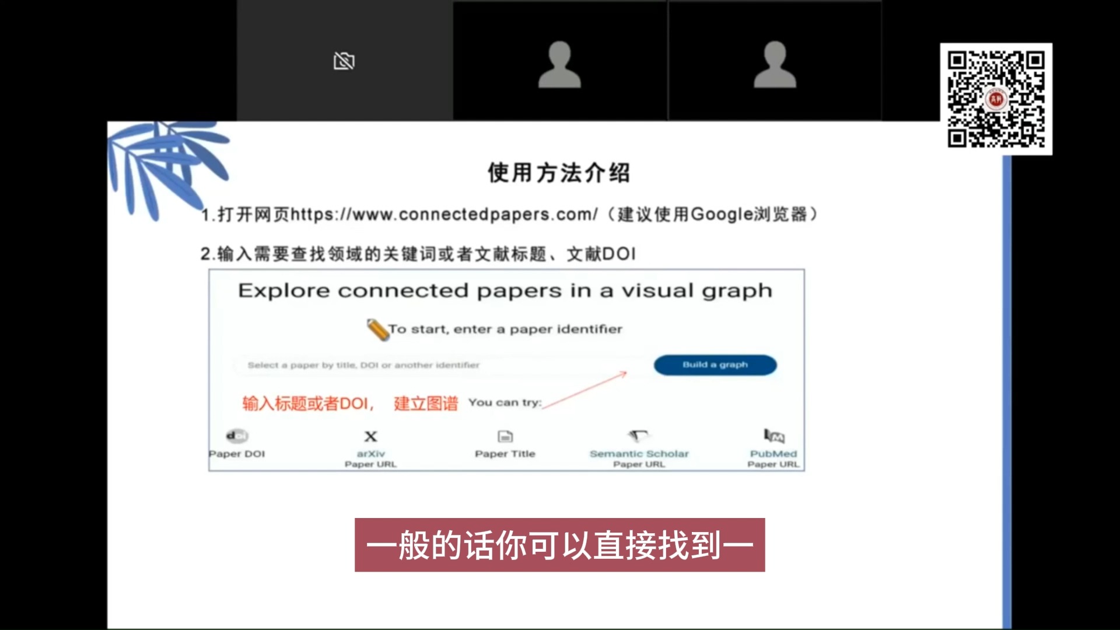Click the Build a graph button
The width and height of the screenshot is (1120, 630).
pos(715,365)
